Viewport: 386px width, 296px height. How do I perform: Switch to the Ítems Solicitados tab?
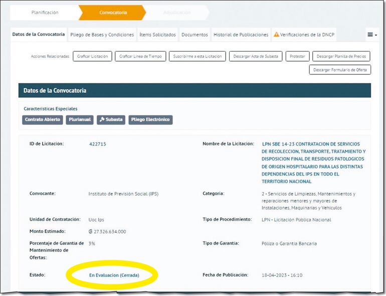(157, 35)
